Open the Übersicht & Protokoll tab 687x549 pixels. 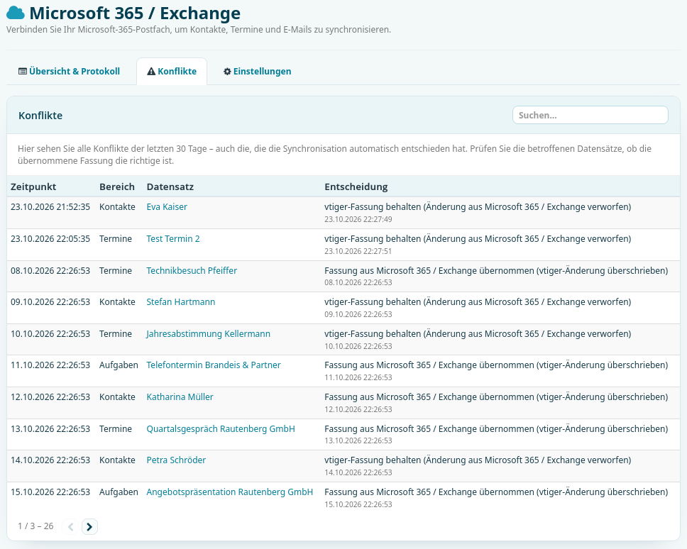tap(69, 72)
